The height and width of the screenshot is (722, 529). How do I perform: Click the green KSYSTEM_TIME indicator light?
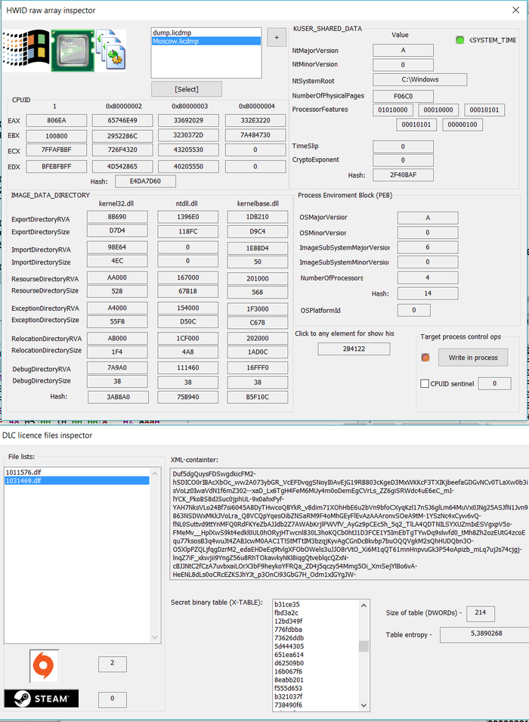[459, 40]
